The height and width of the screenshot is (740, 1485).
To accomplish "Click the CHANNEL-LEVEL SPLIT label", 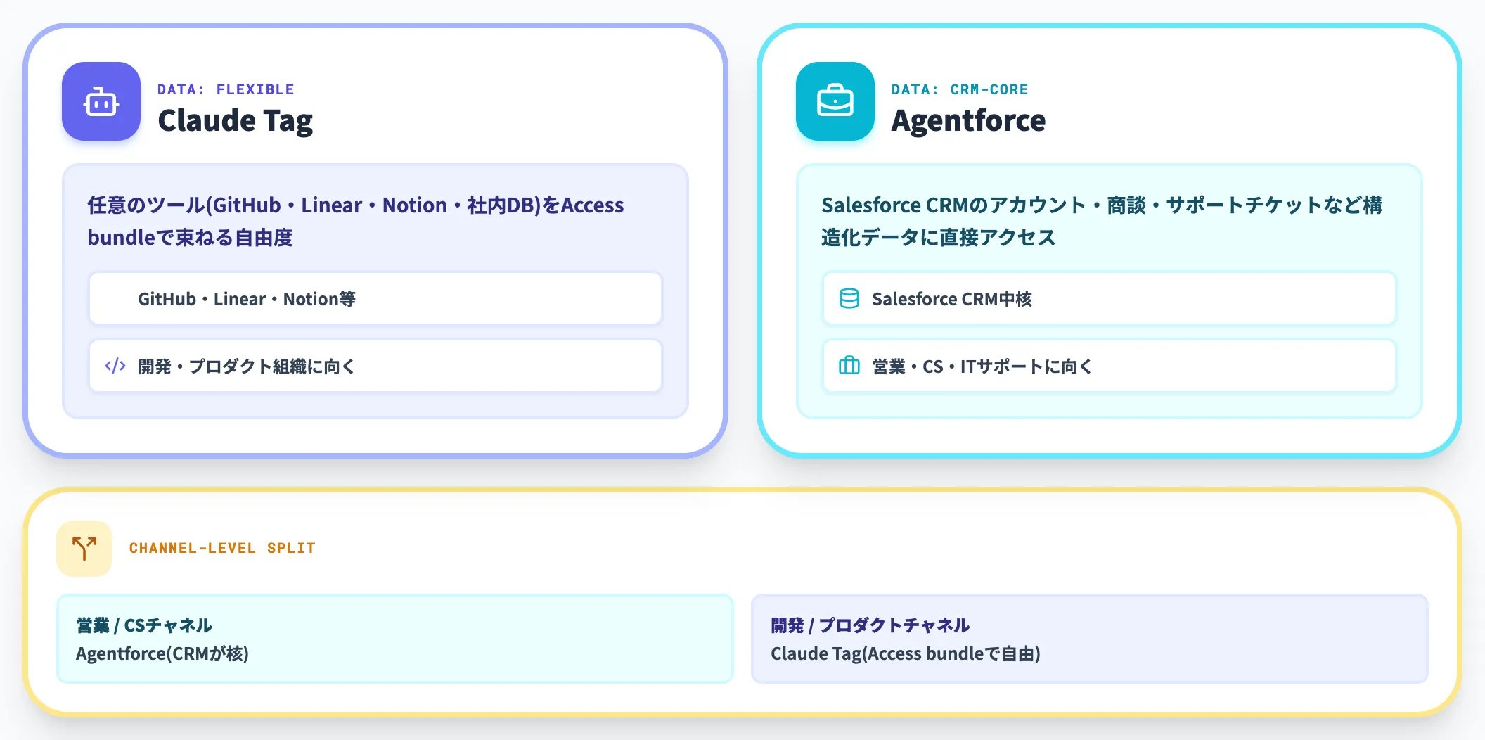I will tap(222, 548).
